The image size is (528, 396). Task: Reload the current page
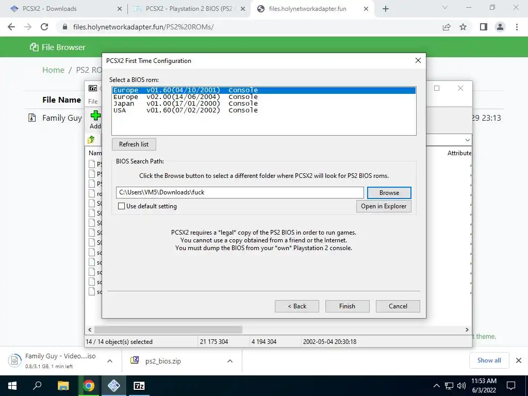pyautogui.click(x=44, y=27)
